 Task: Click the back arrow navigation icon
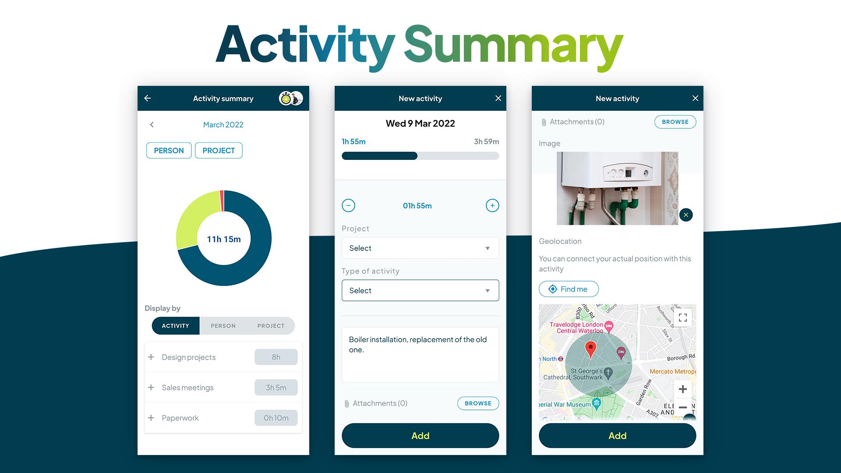coord(149,98)
